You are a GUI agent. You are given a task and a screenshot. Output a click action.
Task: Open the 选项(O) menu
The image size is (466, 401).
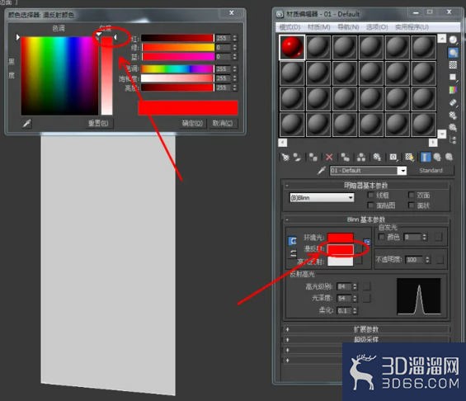tap(377, 27)
